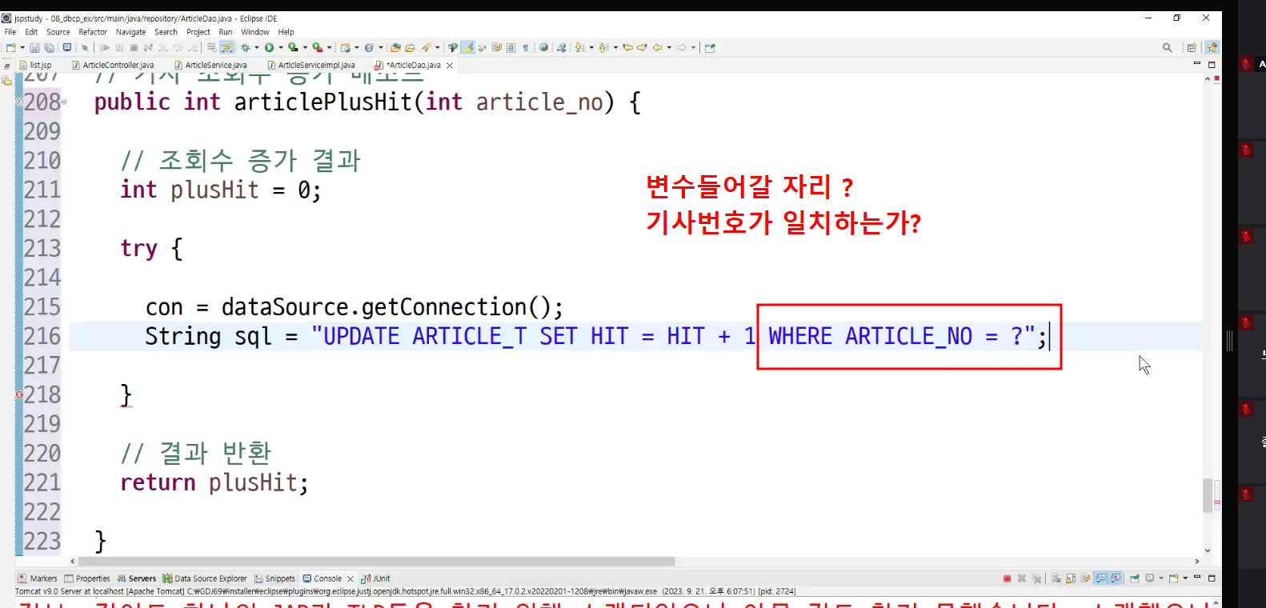Open the terminal icon in toolbar
The width and height of the screenshot is (1266, 608).
[67, 48]
